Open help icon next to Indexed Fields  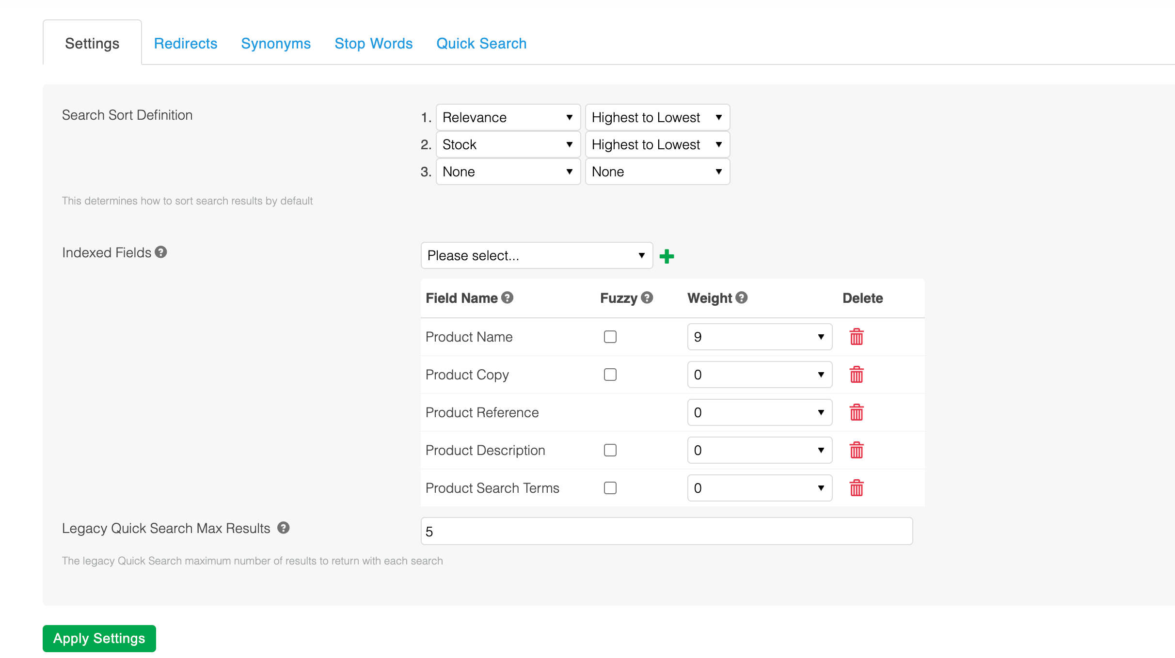[x=161, y=252]
